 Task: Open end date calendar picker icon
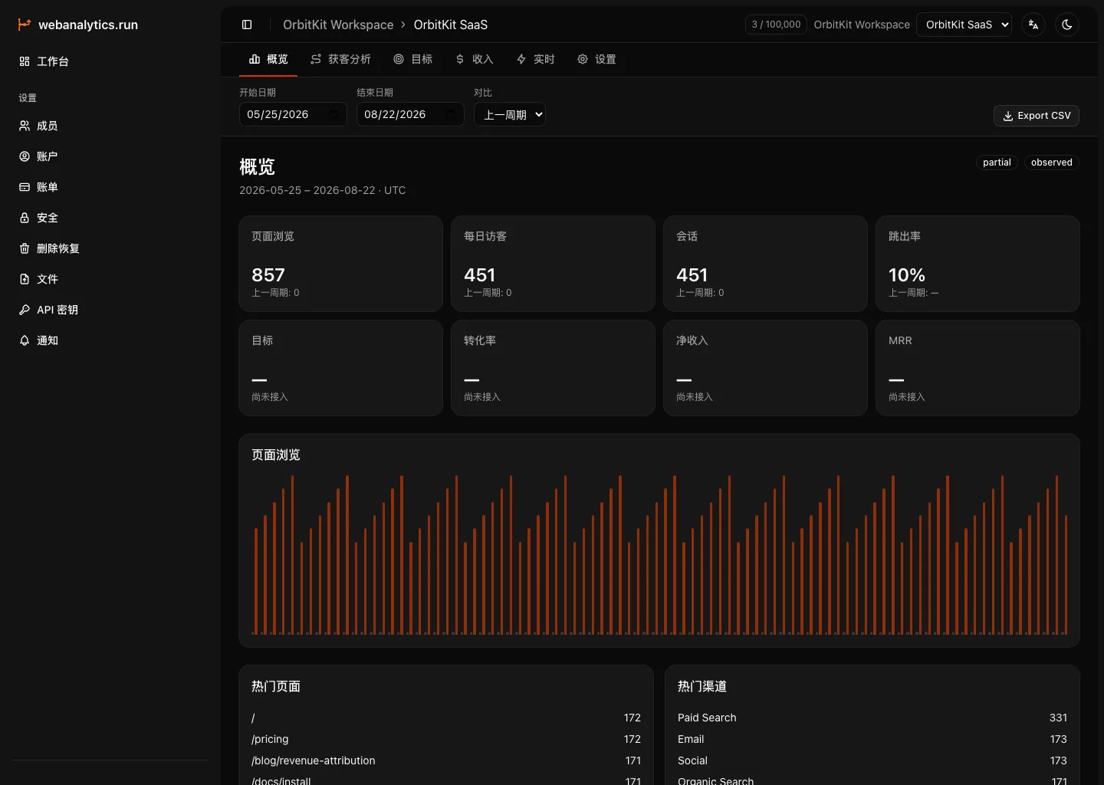[451, 114]
